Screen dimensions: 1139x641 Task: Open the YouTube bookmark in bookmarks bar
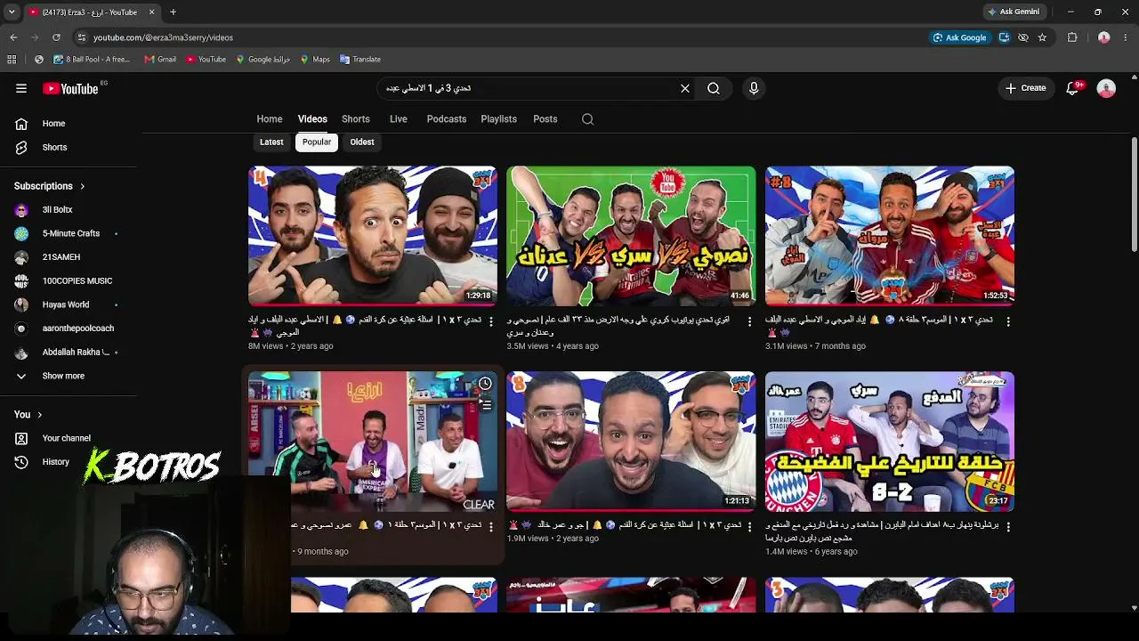point(206,60)
